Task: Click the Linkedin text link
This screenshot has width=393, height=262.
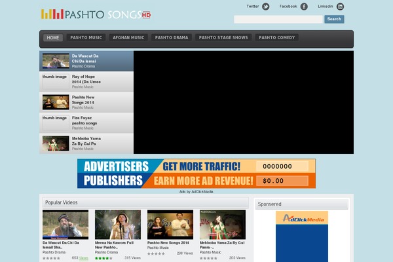Action: coord(326,7)
